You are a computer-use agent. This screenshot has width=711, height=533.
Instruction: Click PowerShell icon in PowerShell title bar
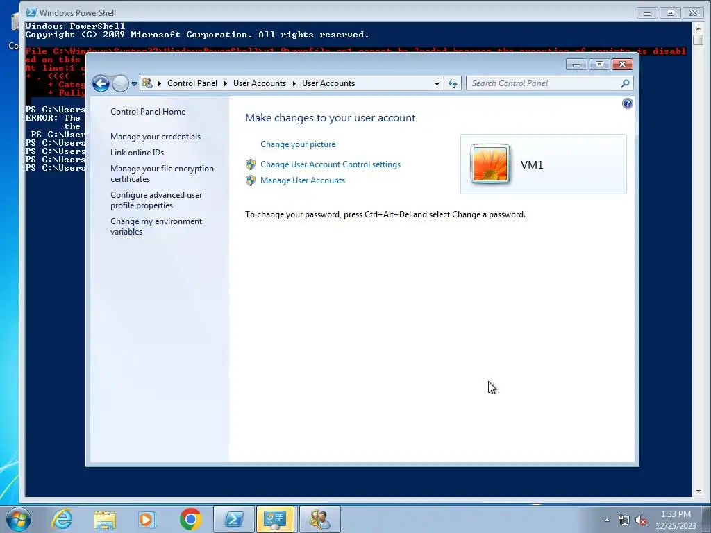pyautogui.click(x=31, y=12)
